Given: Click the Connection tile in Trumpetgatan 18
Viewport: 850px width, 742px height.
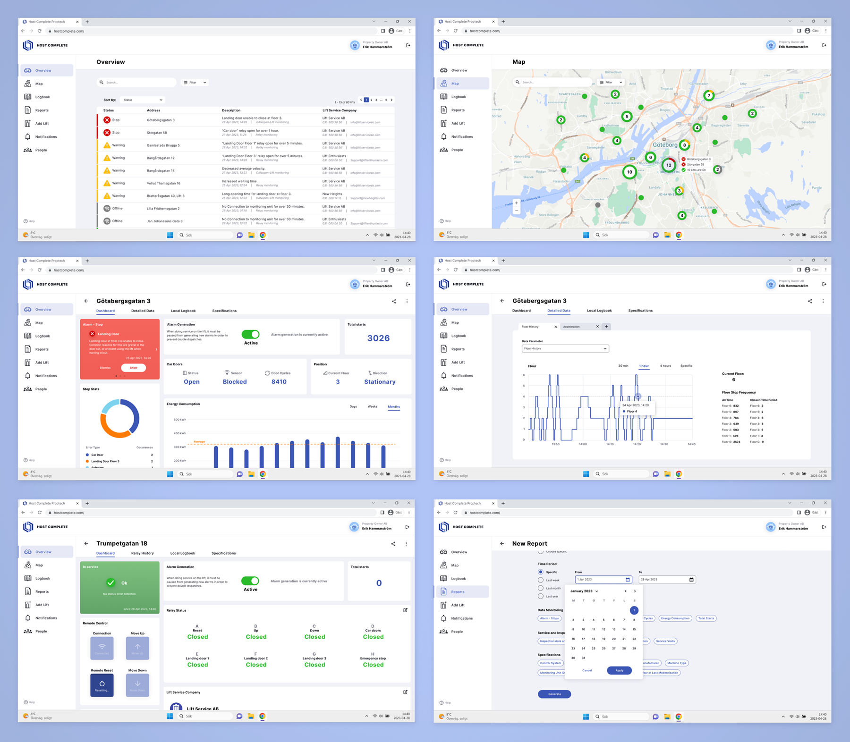Looking at the screenshot, I should click(102, 648).
